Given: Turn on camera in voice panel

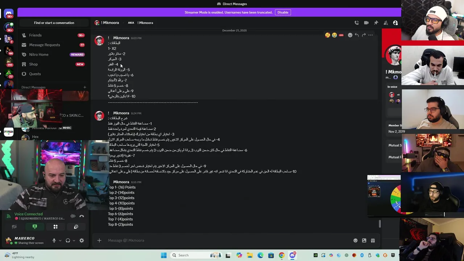Looking at the screenshot, I should 14,227.
